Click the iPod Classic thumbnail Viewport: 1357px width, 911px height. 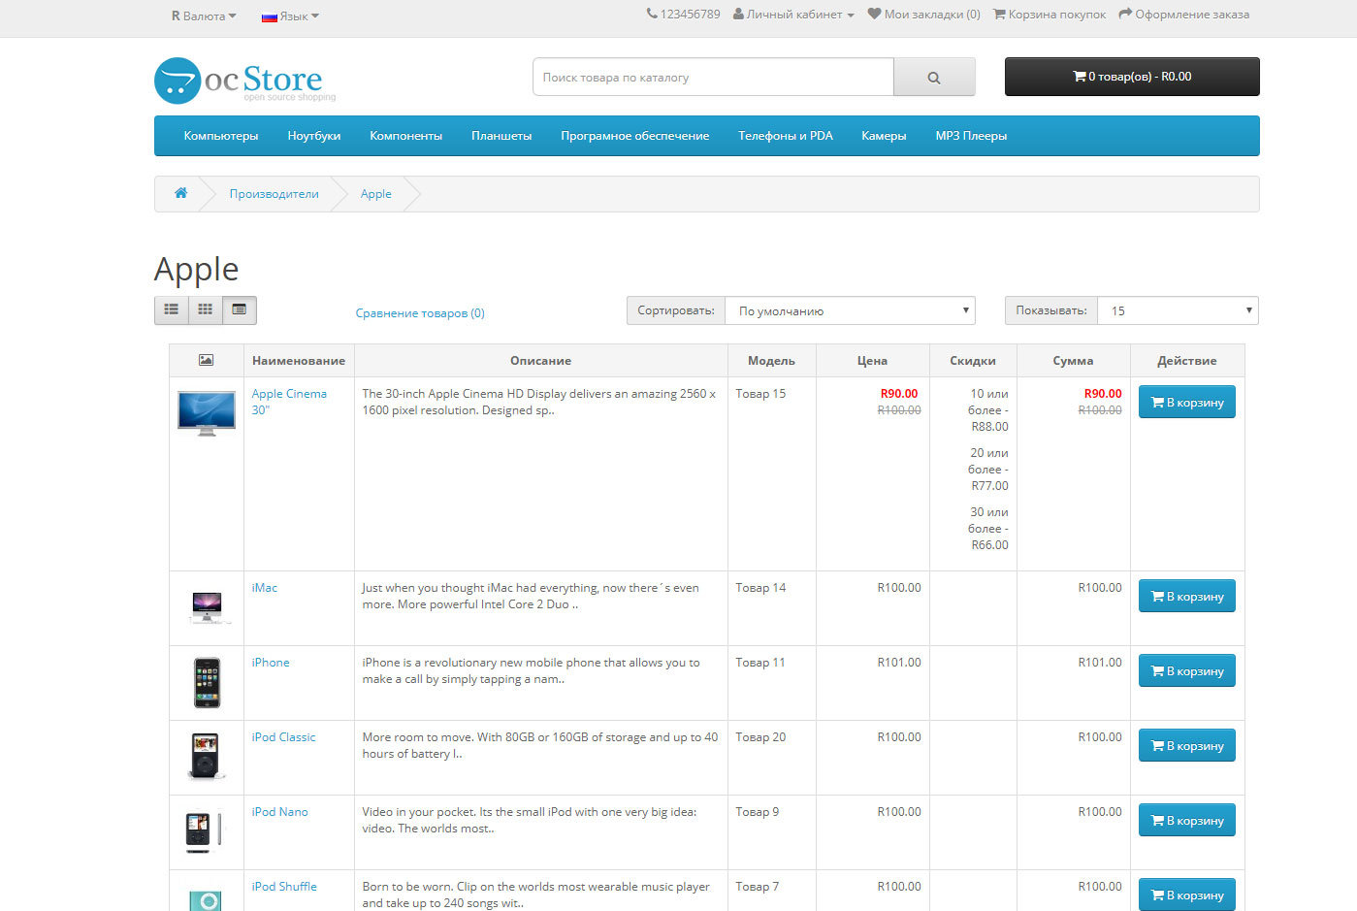pos(206,757)
